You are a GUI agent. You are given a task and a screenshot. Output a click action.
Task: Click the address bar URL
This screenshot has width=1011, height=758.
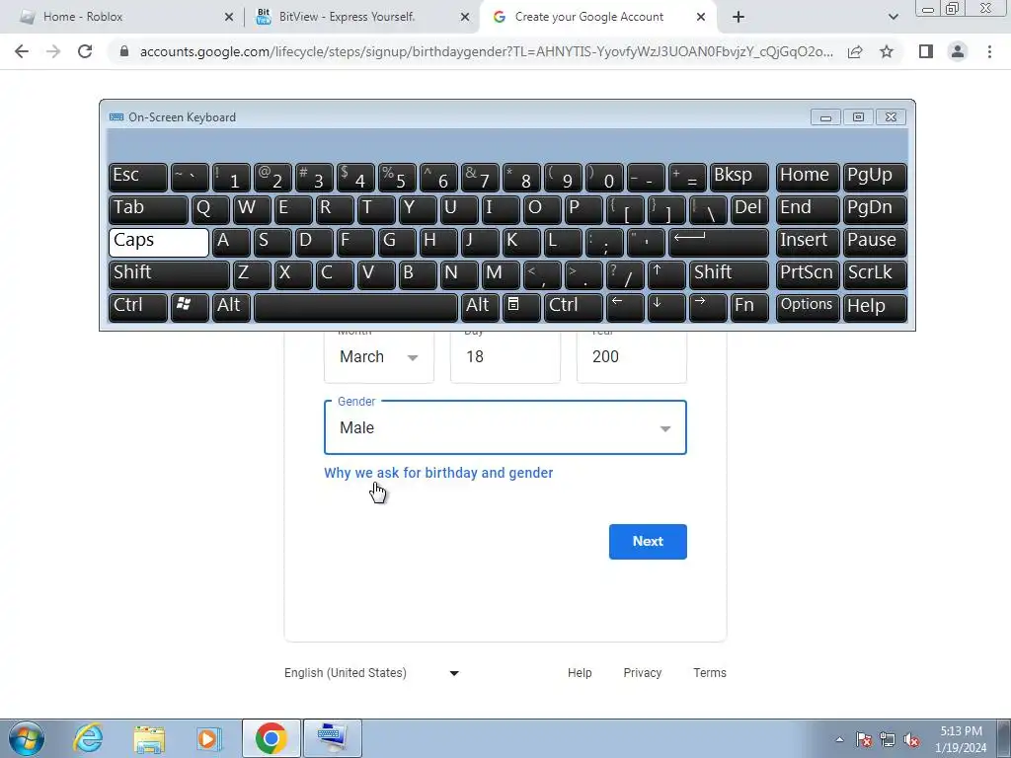pyautogui.click(x=486, y=51)
